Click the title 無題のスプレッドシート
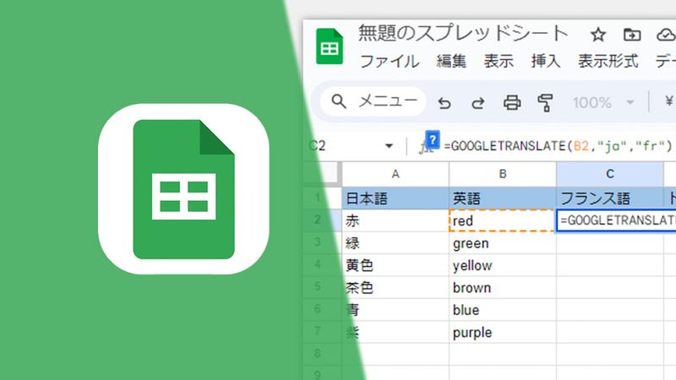 [x=463, y=34]
